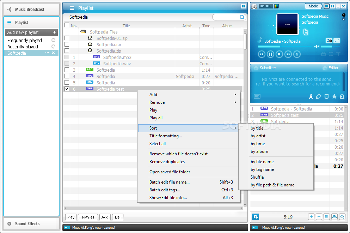Seek within the song progress bar
Screen dimensions: 350x233
(x=285, y=47)
